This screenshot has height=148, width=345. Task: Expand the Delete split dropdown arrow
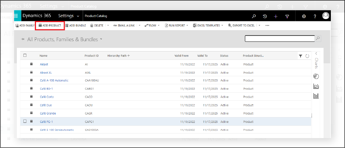coord(108,26)
